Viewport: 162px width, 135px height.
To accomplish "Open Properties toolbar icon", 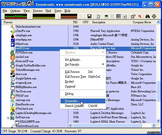I will pos(133,16).
